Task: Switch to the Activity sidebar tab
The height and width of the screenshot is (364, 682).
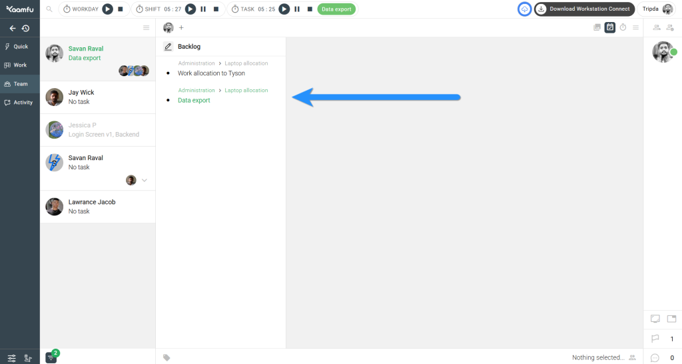Action: pyautogui.click(x=19, y=103)
